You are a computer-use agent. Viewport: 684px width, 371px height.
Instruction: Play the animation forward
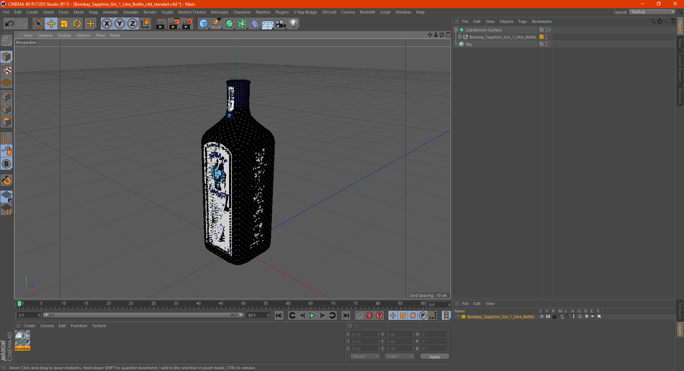click(312, 315)
